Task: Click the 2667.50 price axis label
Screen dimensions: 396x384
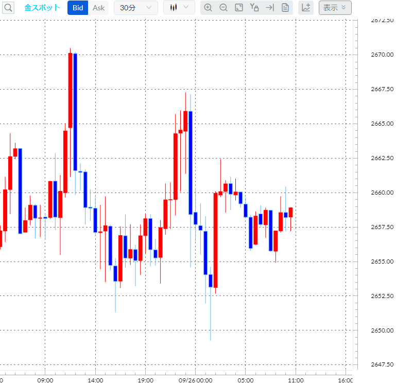Action: [x=382, y=89]
